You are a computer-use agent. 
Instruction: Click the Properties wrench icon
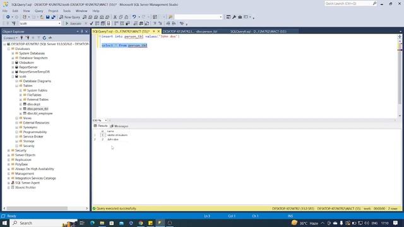pyautogui.click(x=234, y=17)
